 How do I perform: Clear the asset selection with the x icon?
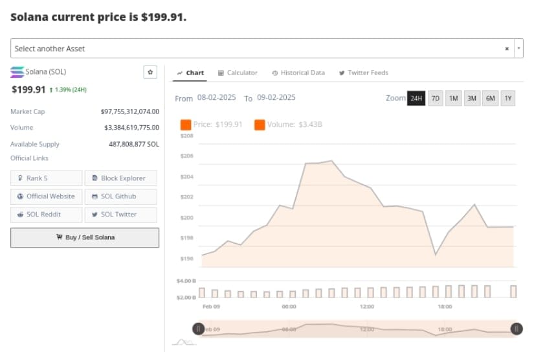click(507, 49)
